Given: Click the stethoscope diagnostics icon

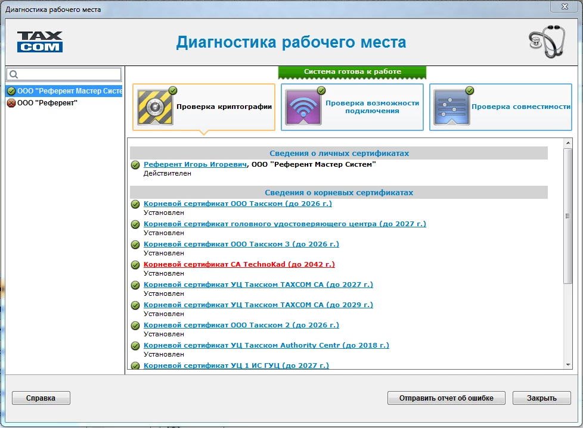Looking at the screenshot, I should 546,41.
